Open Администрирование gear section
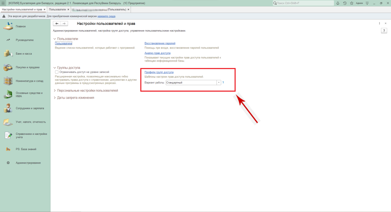 click(x=28, y=163)
